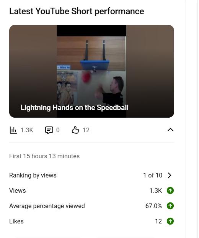Click the 12 likes count under thumbnail

[x=86, y=130]
